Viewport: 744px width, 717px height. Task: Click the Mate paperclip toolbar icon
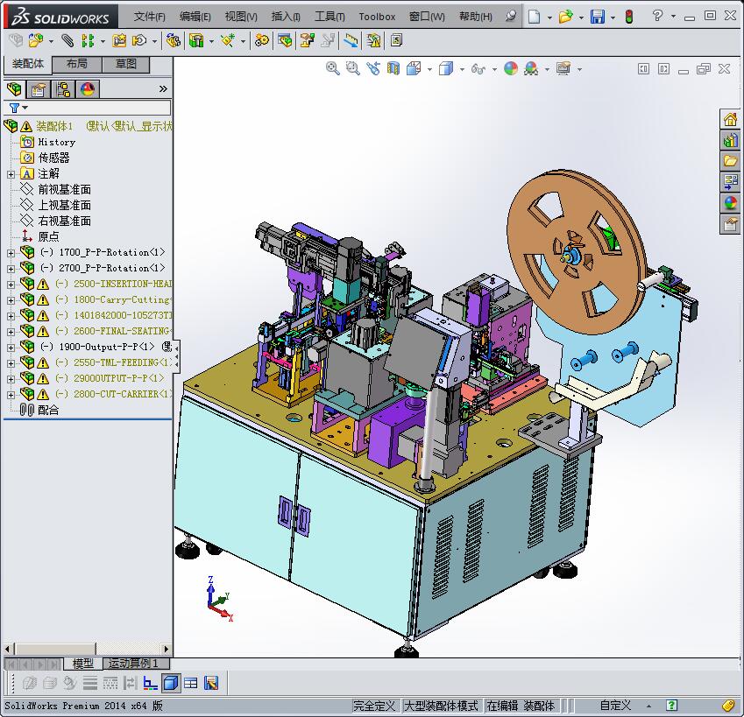67,41
